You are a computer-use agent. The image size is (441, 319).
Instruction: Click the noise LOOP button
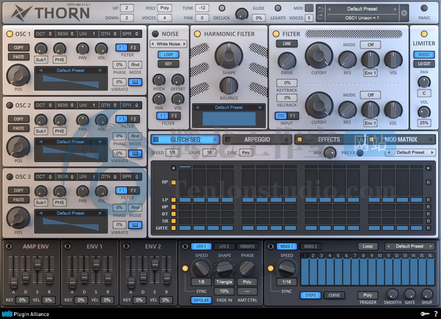click(168, 55)
